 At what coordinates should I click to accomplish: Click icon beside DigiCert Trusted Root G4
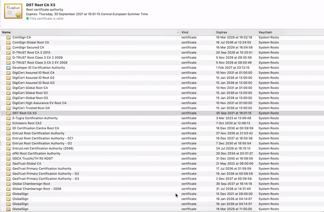tap(8, 108)
